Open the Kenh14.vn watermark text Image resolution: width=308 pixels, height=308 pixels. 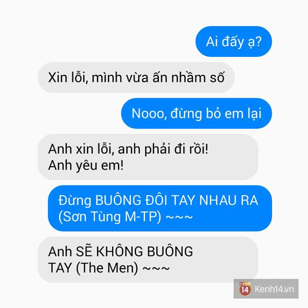pos(274,289)
